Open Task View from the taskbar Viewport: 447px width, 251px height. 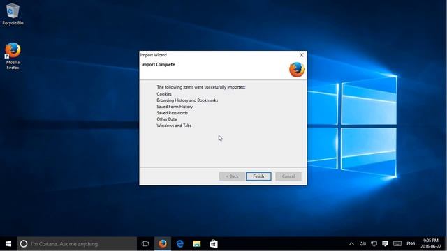point(145,244)
